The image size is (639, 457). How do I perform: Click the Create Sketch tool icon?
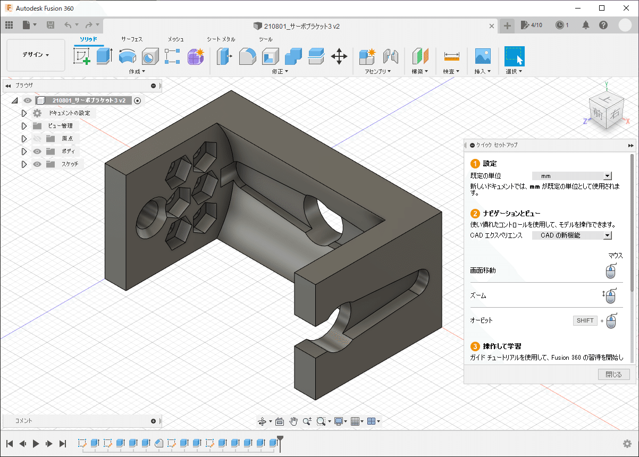click(x=81, y=56)
